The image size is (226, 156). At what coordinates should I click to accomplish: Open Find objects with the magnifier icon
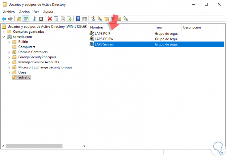point(120,19)
